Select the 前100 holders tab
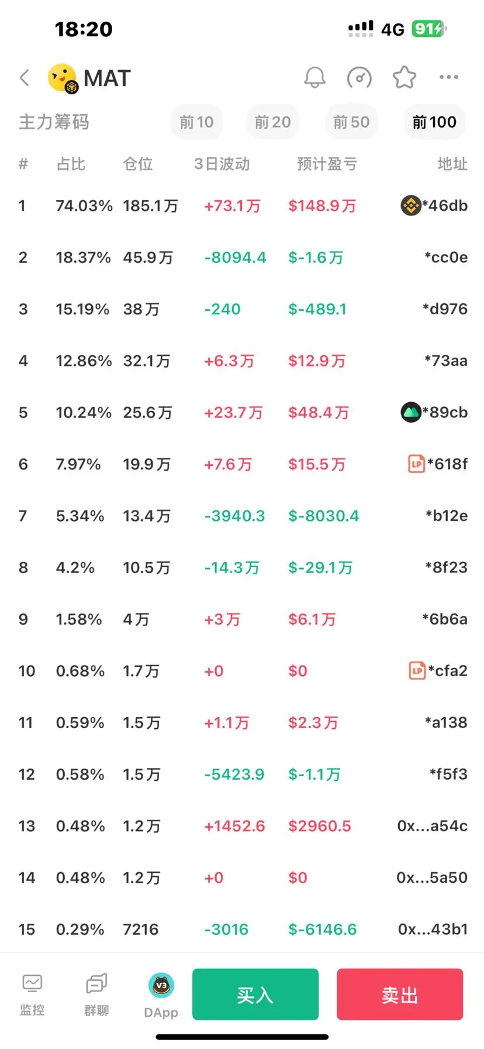Image resolution: width=484 pixels, height=1049 pixels. [434, 122]
